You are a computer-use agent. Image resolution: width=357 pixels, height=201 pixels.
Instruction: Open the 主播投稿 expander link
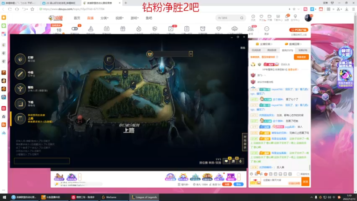click(264, 44)
